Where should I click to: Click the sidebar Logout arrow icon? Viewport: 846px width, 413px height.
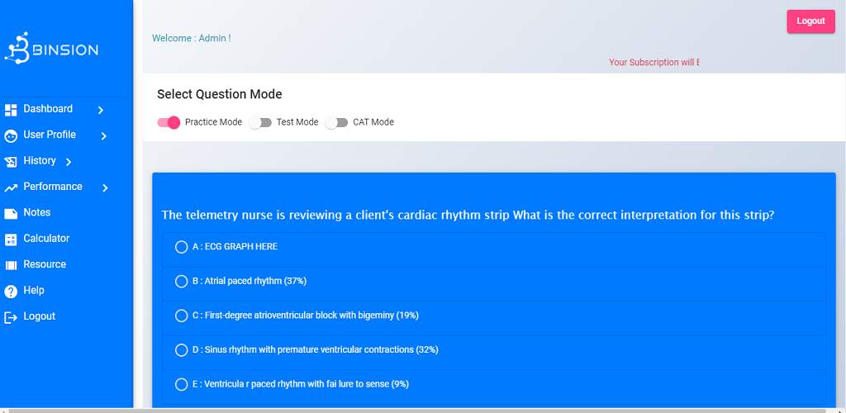pos(11,317)
